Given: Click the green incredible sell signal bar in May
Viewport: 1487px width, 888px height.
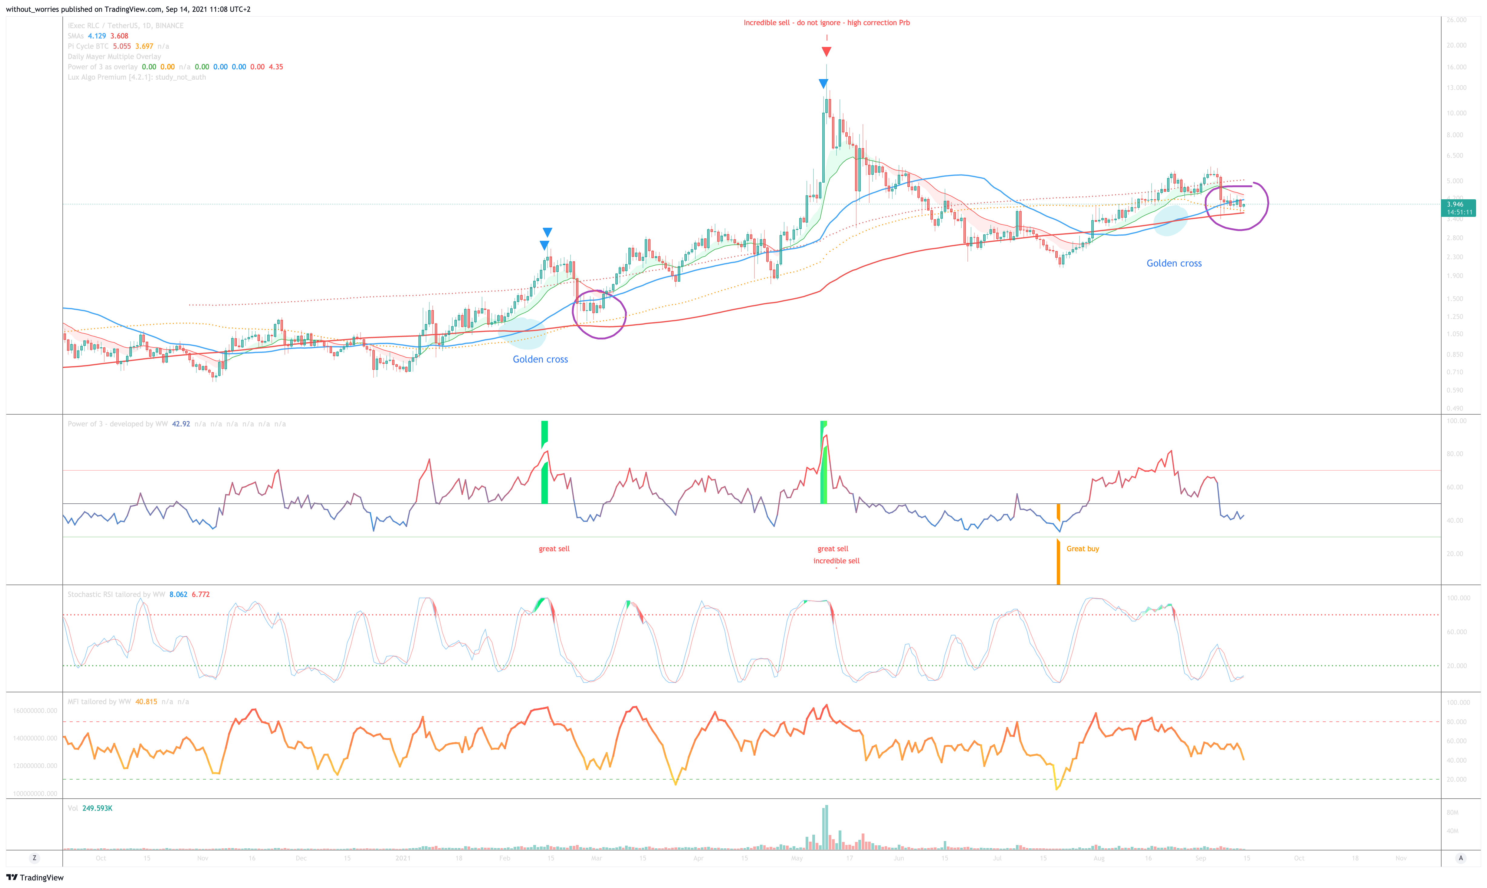Looking at the screenshot, I should point(824,462).
